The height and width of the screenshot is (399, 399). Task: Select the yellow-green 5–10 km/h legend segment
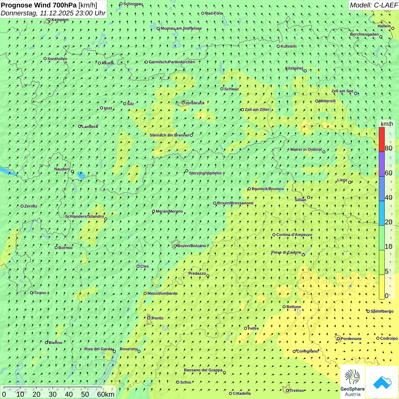pyautogui.click(x=382, y=262)
